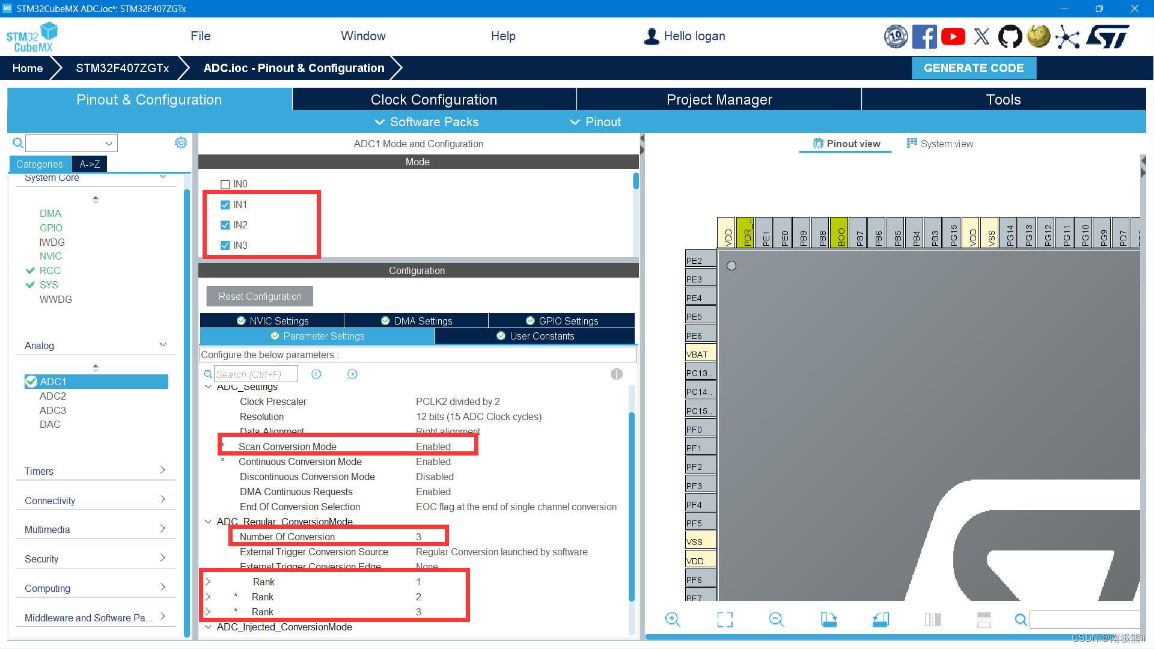Screen dimensions: 1154x649
Task: Collapse the ADC_Injected_ConversionMode section
Action: 208,627
